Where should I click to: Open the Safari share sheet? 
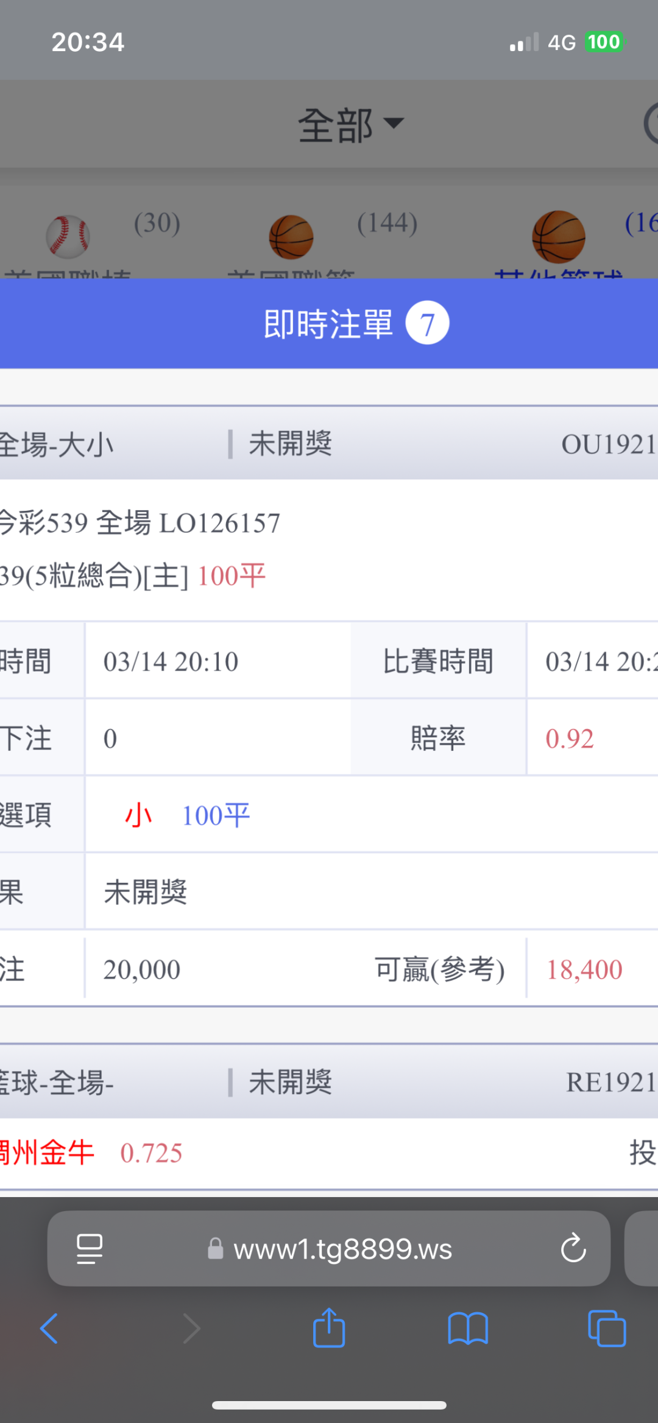pos(329,1327)
